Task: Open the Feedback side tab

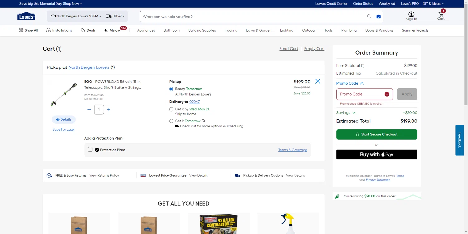Action: tap(459, 140)
